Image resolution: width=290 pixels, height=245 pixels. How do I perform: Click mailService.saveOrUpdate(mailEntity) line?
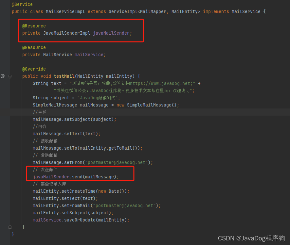point(81,220)
